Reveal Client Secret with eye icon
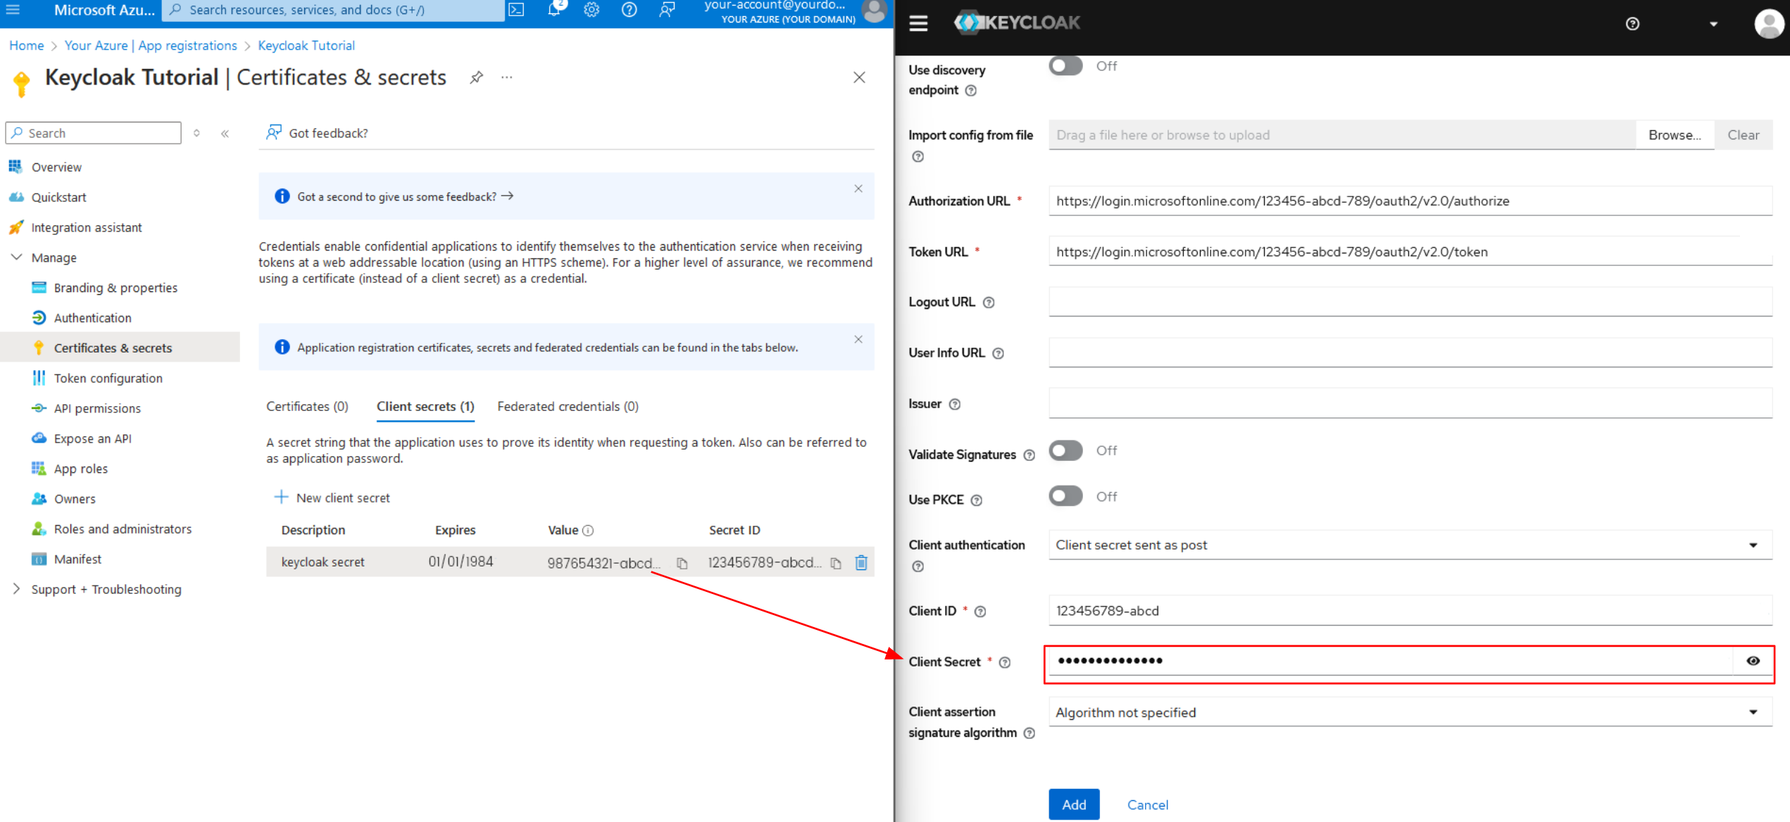This screenshot has width=1790, height=822. point(1753,661)
